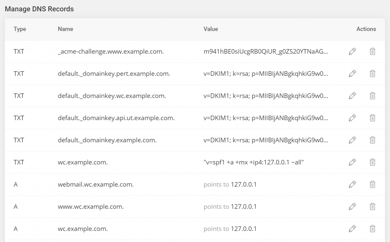The width and height of the screenshot is (390, 242).
Task: Click the Type column header
Action: pyautogui.click(x=20, y=29)
